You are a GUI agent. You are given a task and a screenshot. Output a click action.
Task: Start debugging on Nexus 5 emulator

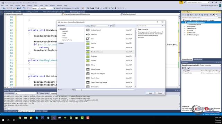(x=67, y=8)
